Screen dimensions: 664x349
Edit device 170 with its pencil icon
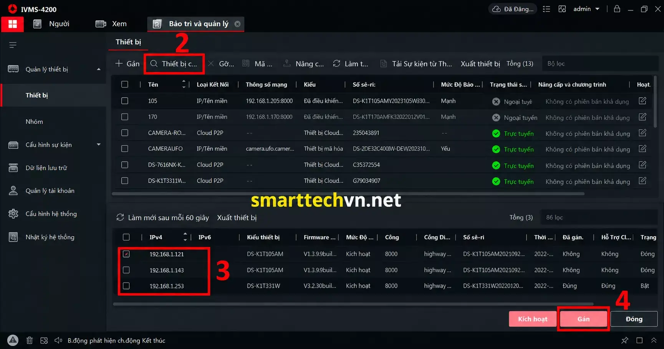pos(642,117)
